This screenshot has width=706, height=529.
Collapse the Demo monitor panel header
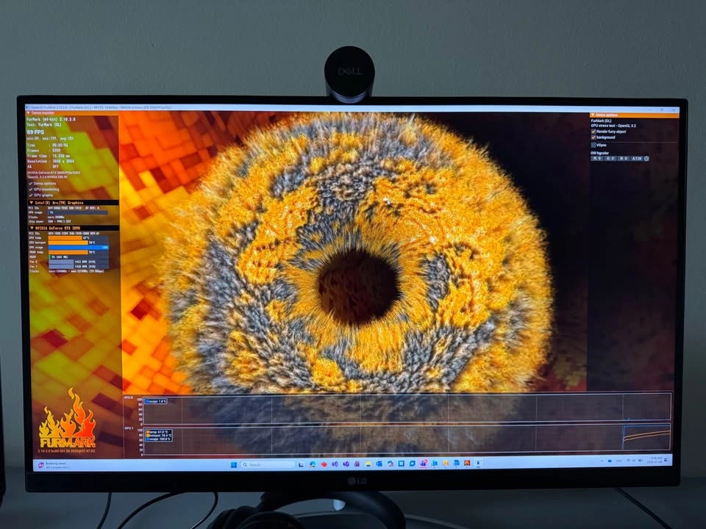point(29,113)
